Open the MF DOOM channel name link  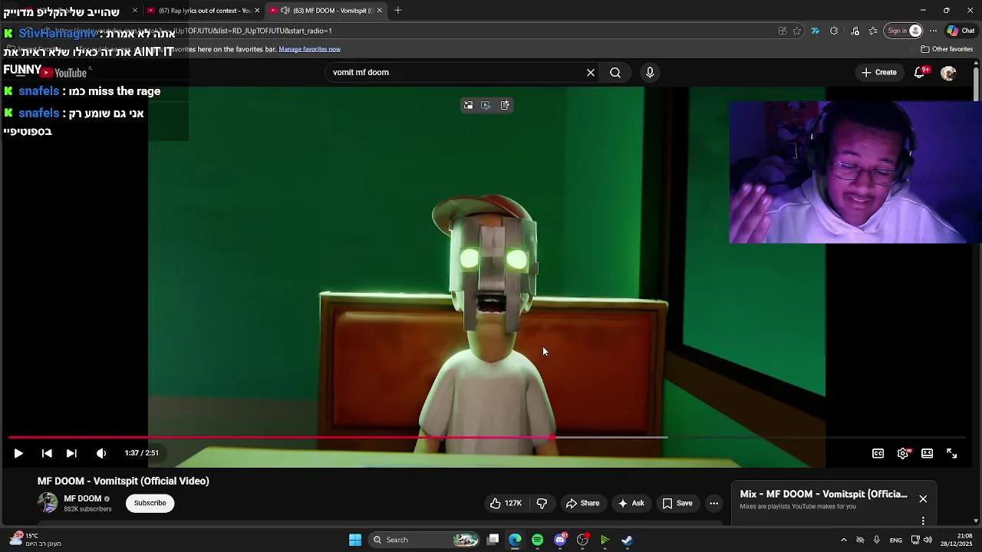(83, 498)
